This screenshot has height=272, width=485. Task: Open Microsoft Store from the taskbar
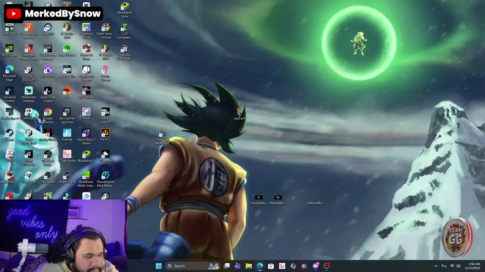pos(271,266)
